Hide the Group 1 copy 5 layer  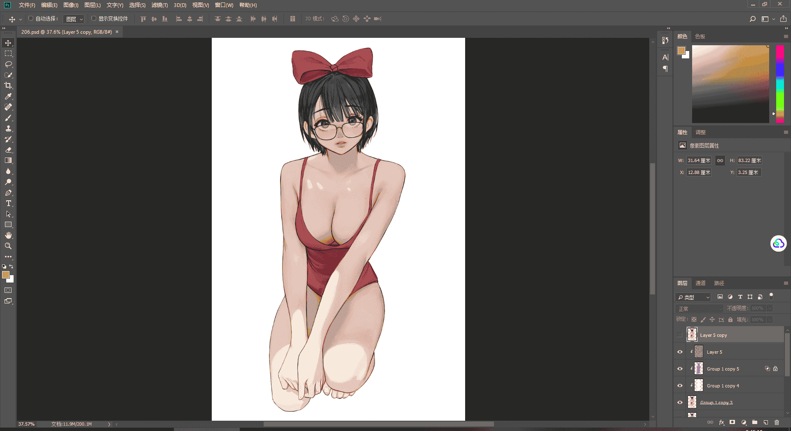pos(680,368)
